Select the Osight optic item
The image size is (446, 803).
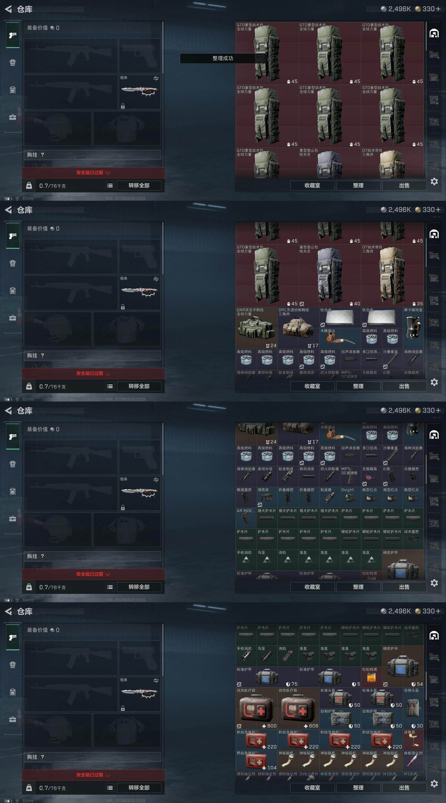(x=351, y=497)
